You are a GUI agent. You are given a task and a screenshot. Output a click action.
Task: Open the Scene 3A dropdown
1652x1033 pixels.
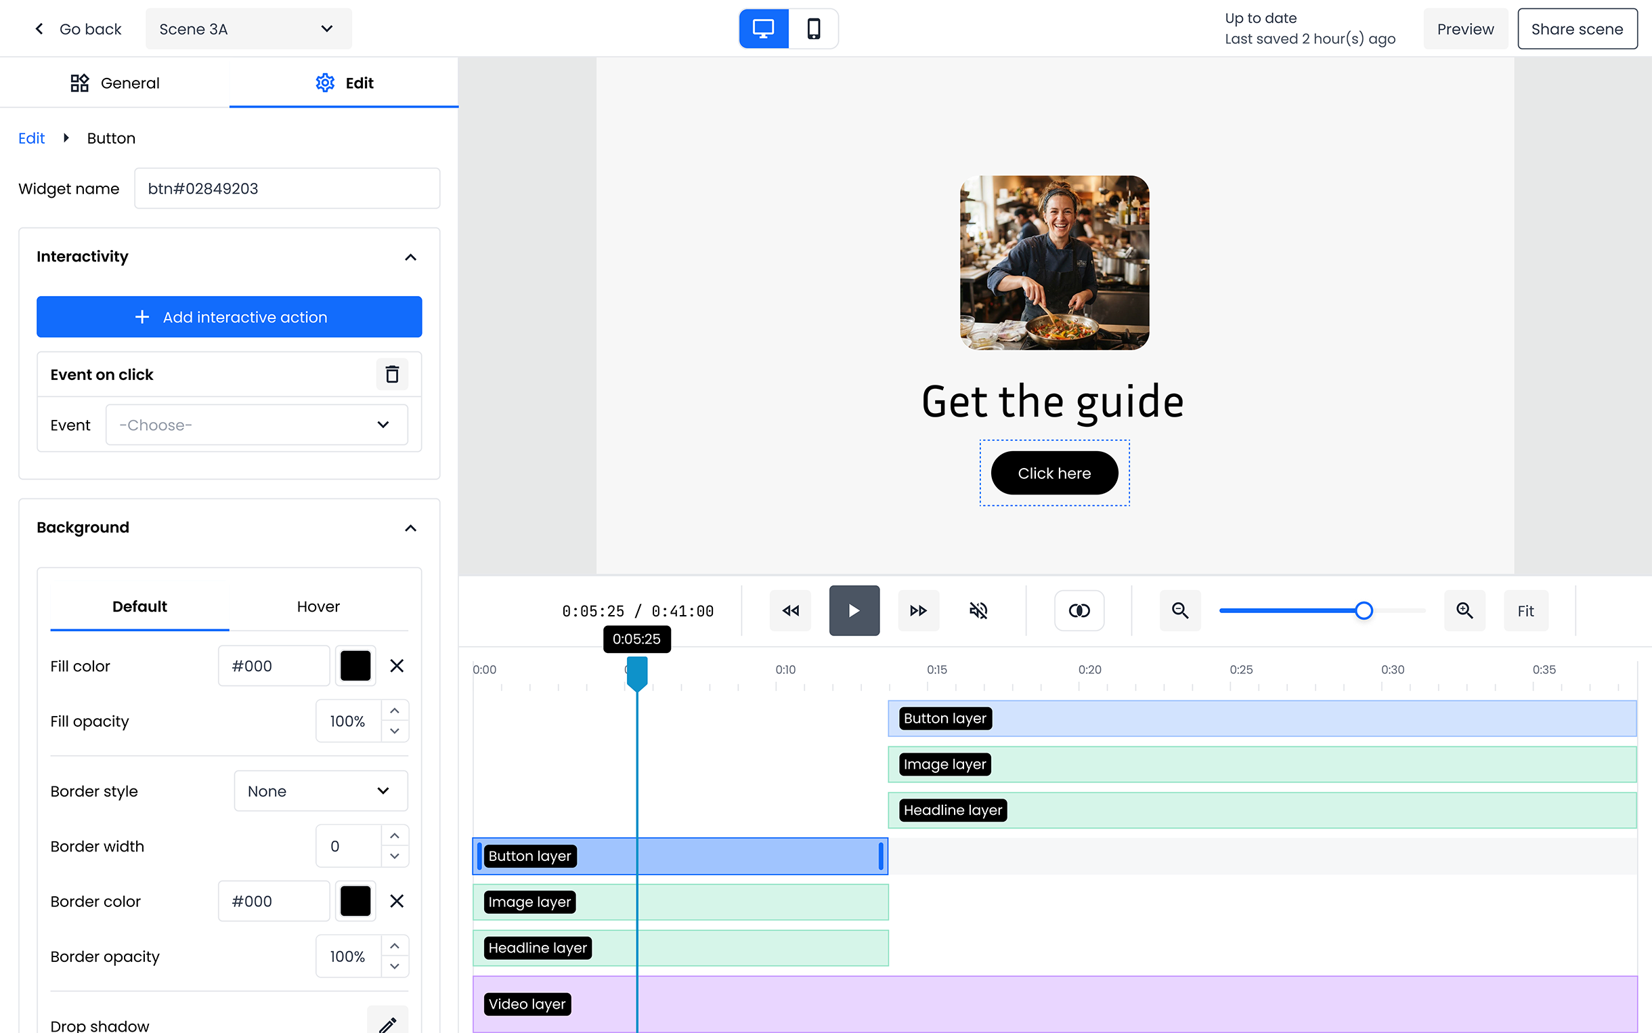coord(248,28)
